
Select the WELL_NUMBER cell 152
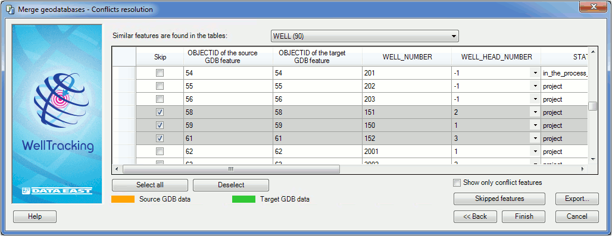tap(407, 139)
